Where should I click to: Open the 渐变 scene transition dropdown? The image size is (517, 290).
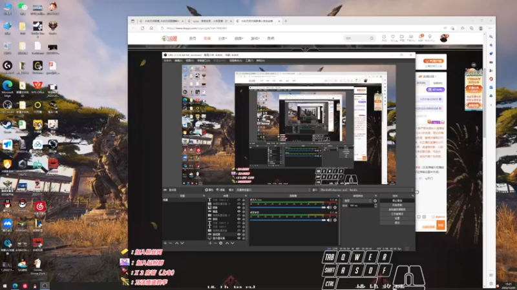tap(357, 200)
